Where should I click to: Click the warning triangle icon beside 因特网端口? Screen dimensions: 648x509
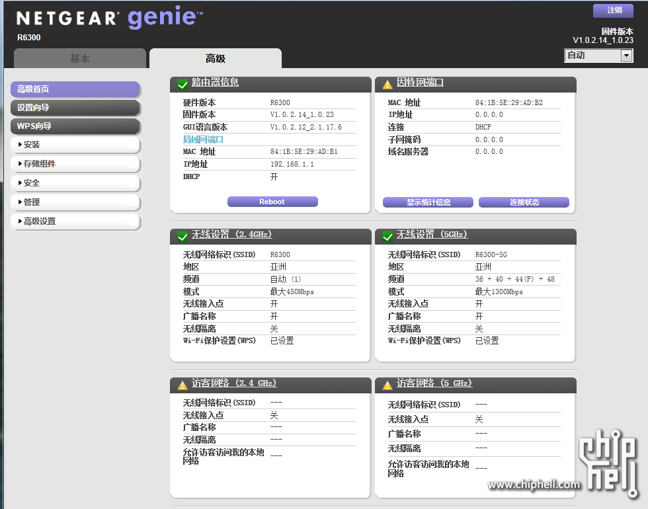[x=387, y=85]
